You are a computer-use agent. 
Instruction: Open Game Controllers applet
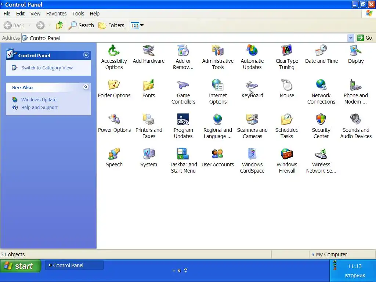click(183, 91)
